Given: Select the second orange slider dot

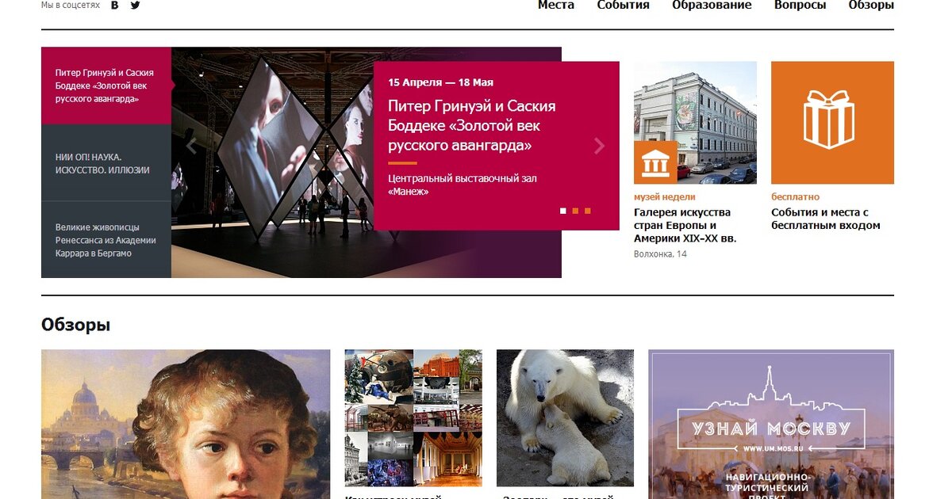Looking at the screenshot, I should point(575,211).
